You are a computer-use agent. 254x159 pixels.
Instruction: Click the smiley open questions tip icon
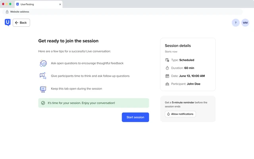[x=43, y=63]
